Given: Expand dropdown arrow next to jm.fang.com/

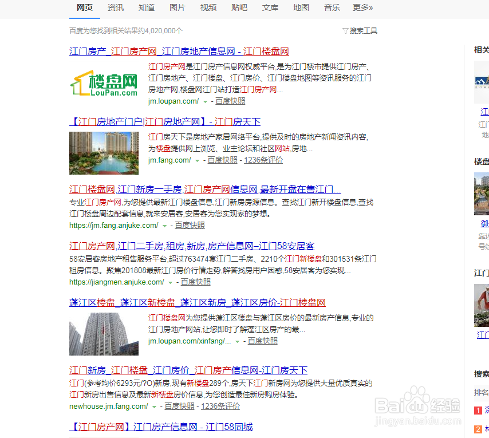Looking at the screenshot, I should pos(197,160).
